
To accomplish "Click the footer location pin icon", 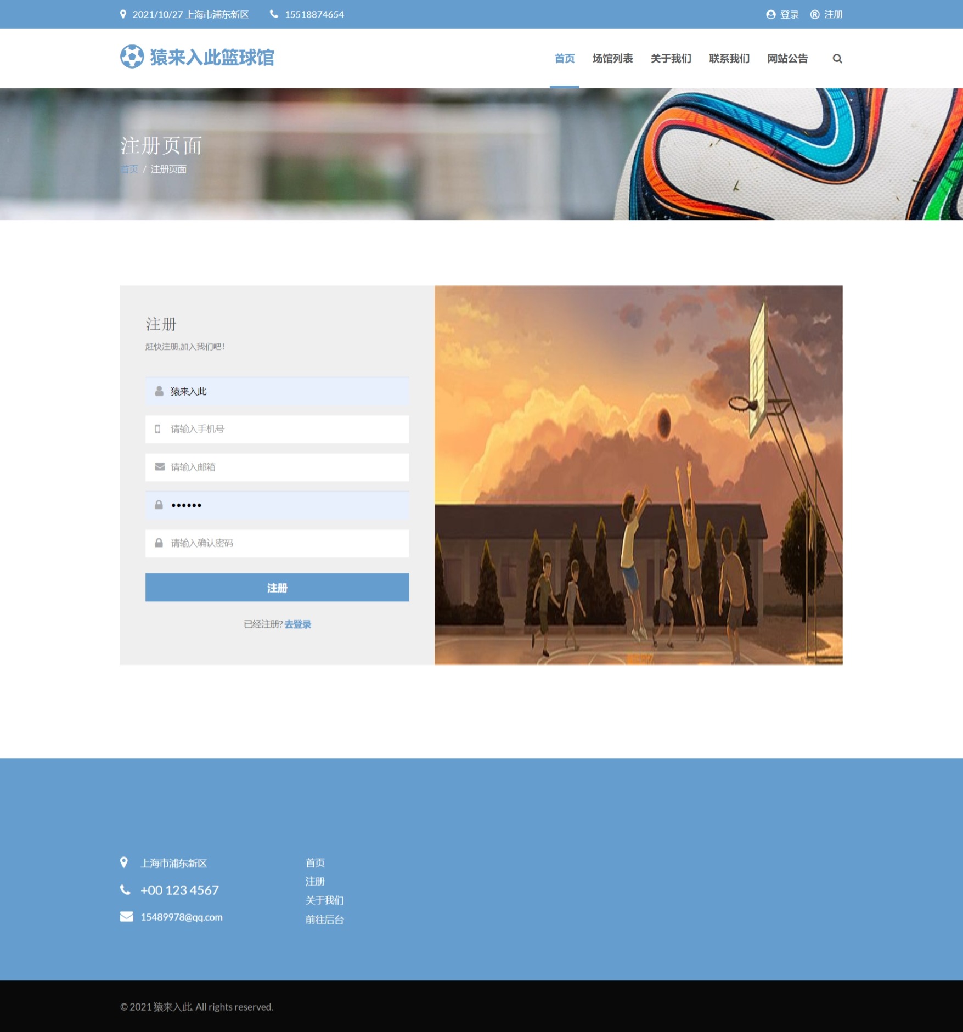I will [124, 862].
